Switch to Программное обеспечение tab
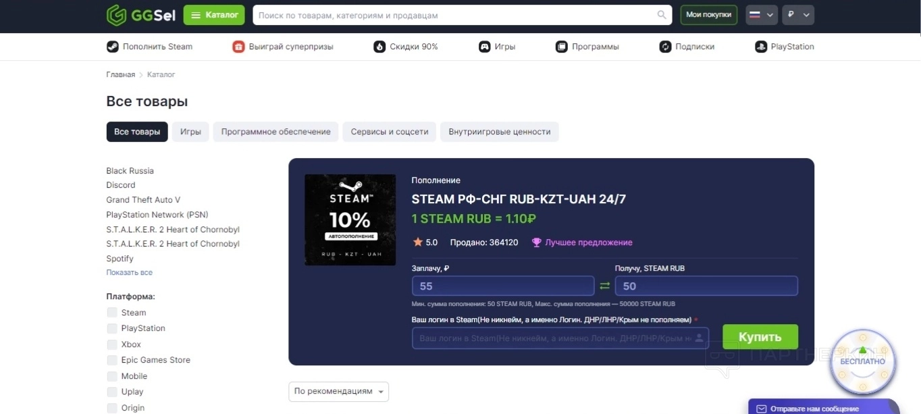 coord(275,132)
